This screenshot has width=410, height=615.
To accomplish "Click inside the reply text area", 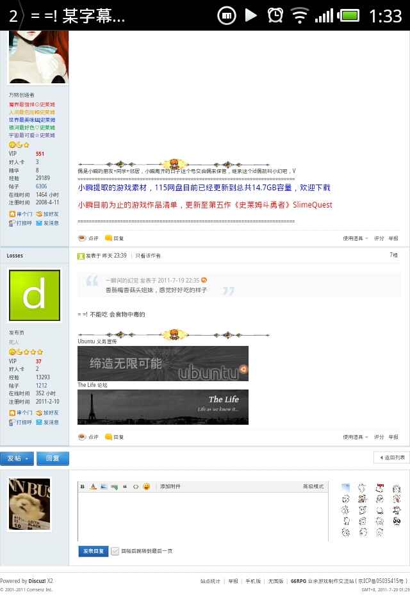I will click(x=203, y=516).
